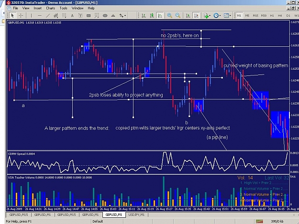Screen dimensions: 299x224
Task: Click the Default profile status bar entry
Action: pos(98,221)
